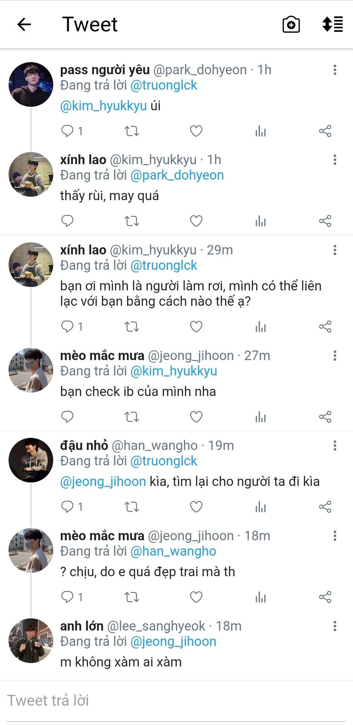Open the @kim_hyukkyu mention in first tweet
The height and width of the screenshot is (725, 353).
point(103,106)
